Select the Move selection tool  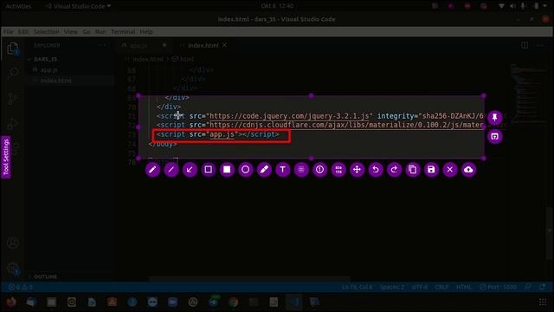coord(357,170)
